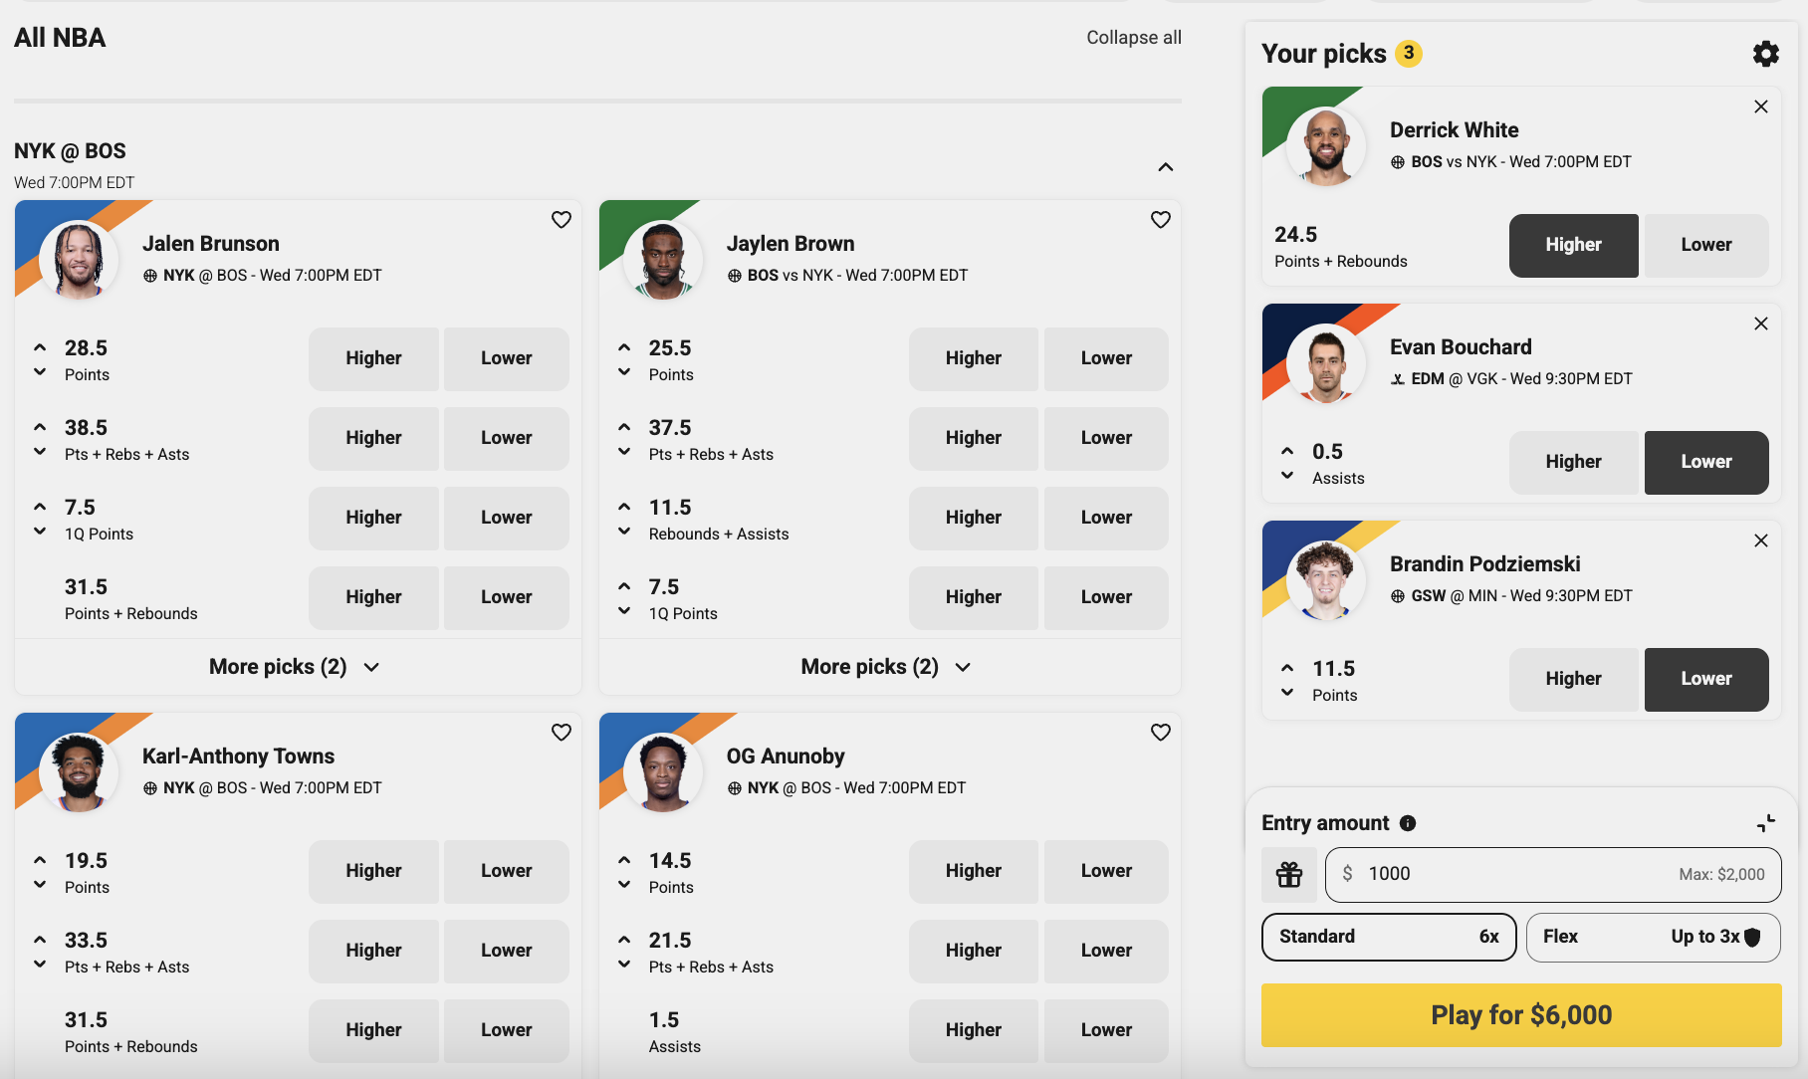Pick Higher on Jaylen Brown 37.5 Pts+Rebs+Asts
1808x1079 pixels.
[973, 438]
